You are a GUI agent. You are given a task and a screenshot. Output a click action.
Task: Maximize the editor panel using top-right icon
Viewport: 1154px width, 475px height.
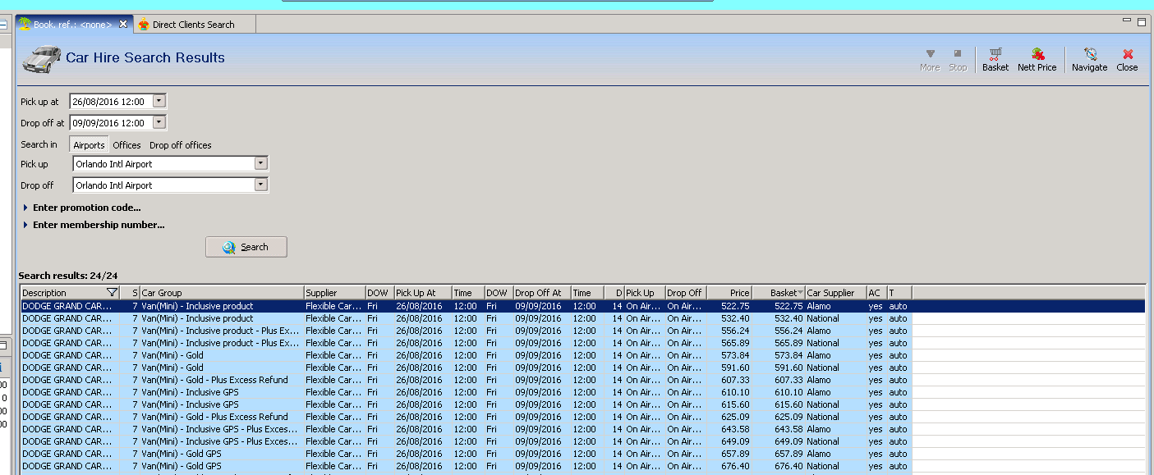pos(1141,21)
